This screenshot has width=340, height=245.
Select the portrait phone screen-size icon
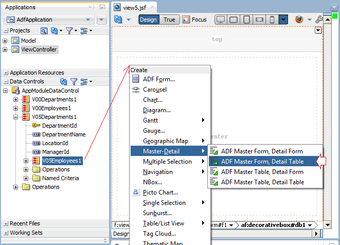tap(272, 20)
